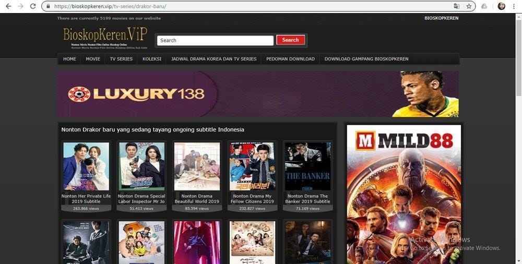
Task: Click the 71.169 views label
Action: pos(307,209)
